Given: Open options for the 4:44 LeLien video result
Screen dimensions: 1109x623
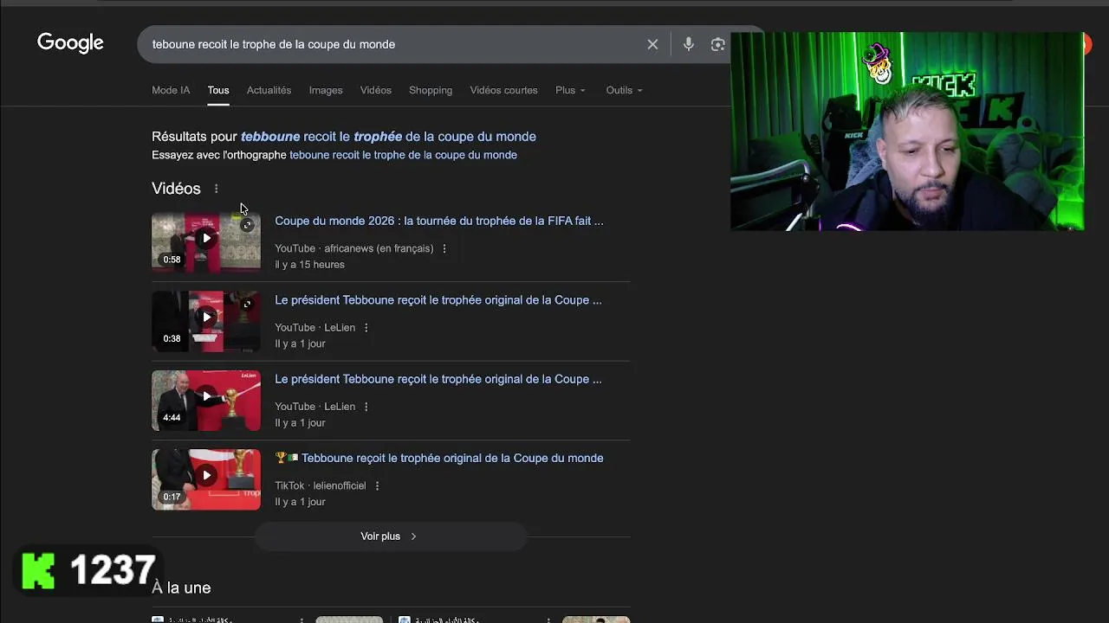Looking at the screenshot, I should (366, 407).
